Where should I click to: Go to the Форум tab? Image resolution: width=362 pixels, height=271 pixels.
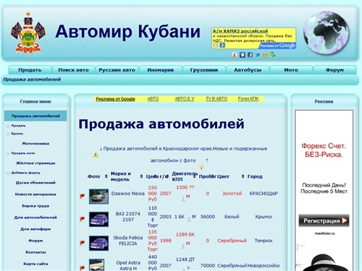click(334, 70)
